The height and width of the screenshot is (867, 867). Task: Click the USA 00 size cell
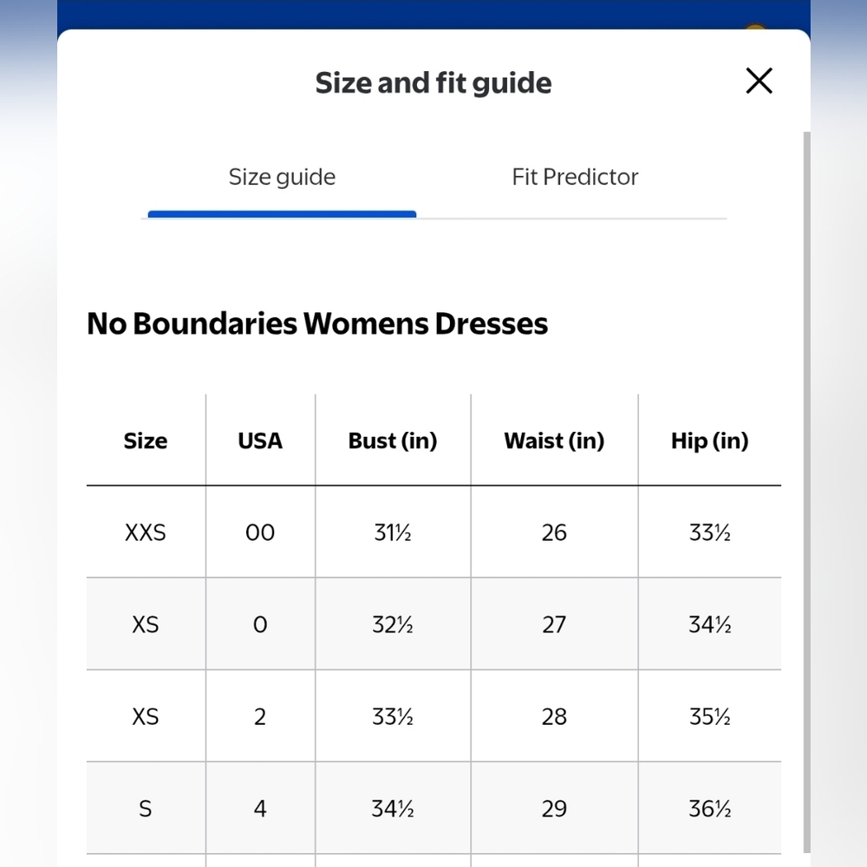(x=260, y=532)
